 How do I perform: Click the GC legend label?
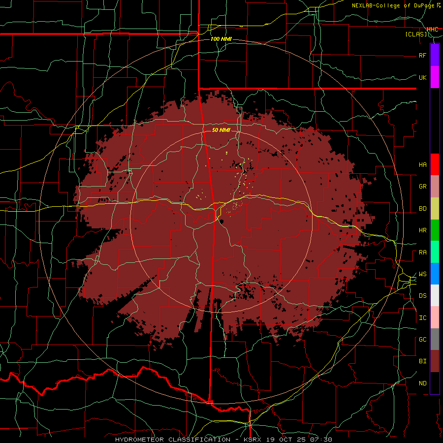pos(423,340)
